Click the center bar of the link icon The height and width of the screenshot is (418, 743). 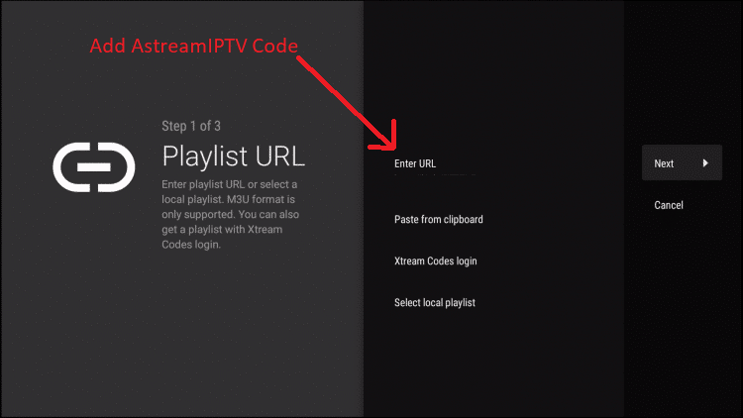tap(94, 167)
